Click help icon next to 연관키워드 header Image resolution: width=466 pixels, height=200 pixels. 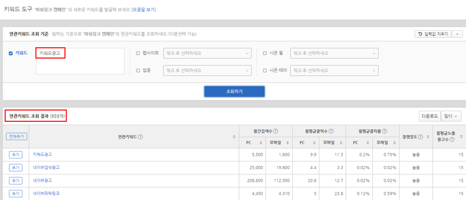coord(141,137)
